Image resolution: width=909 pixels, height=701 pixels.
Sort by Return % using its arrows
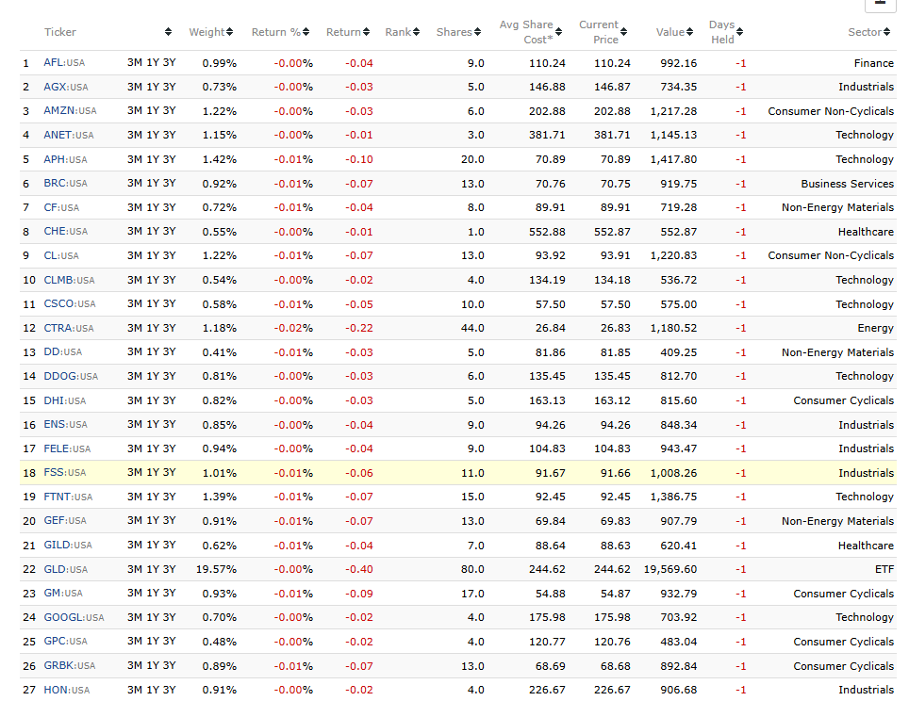point(306,32)
